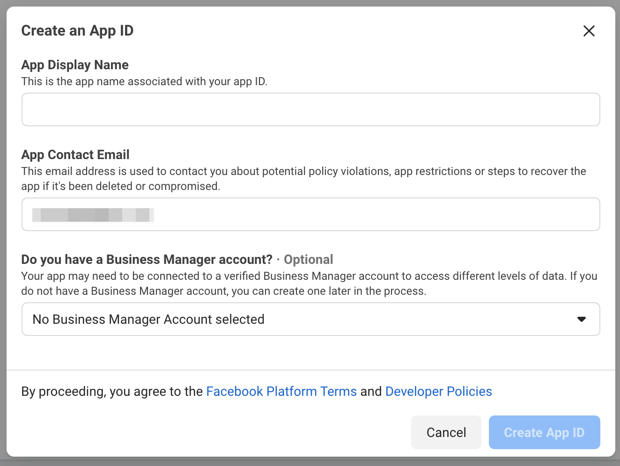Click the 'App Contact Email' label
This screenshot has width=620, height=466.
tap(75, 154)
